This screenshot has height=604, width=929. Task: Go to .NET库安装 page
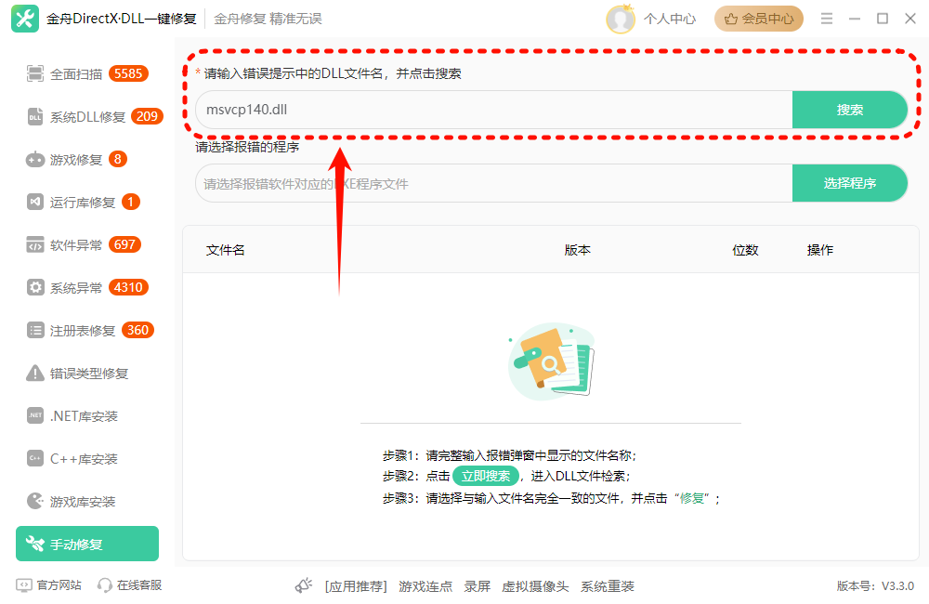click(87, 415)
